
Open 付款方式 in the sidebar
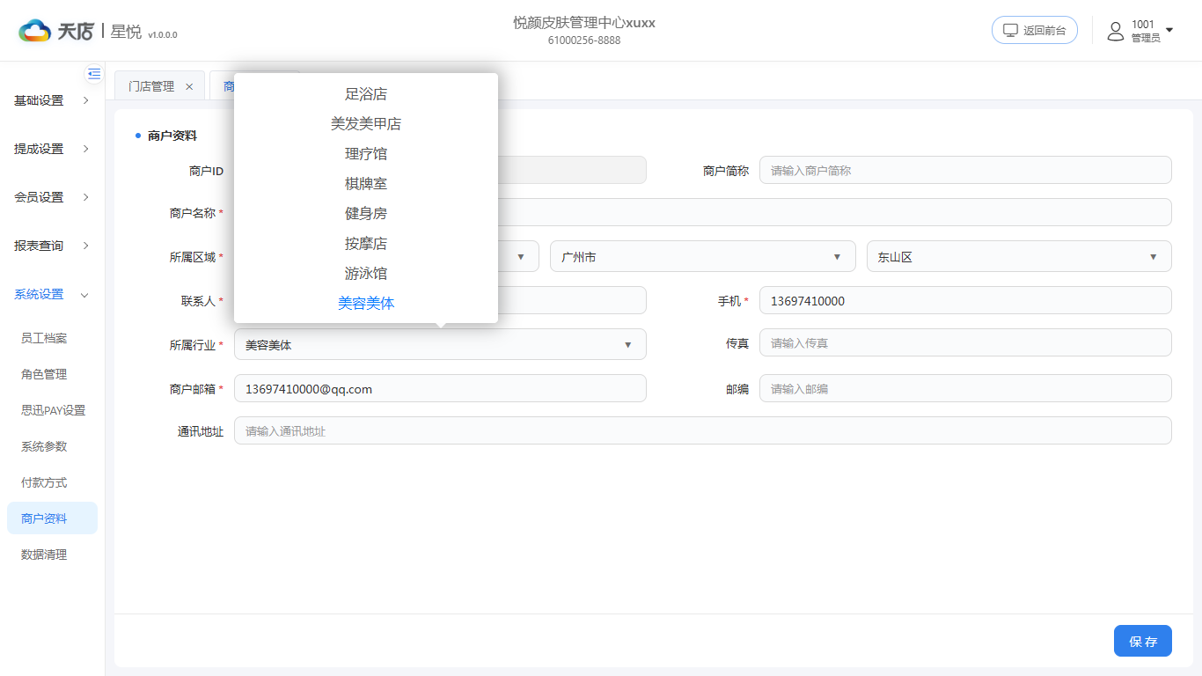[x=52, y=482]
